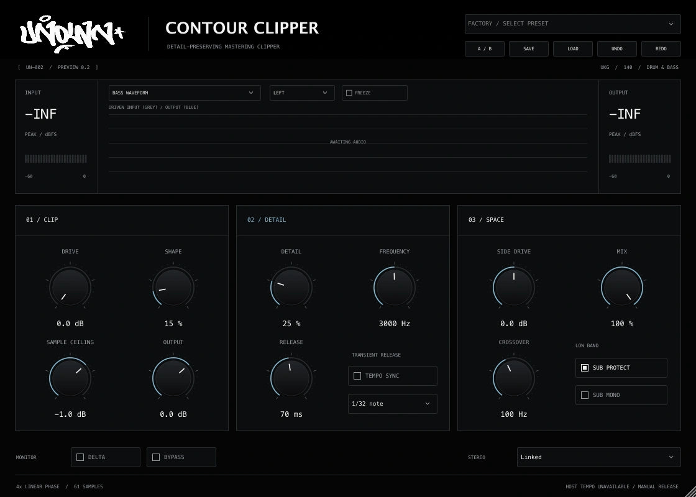This screenshot has width=696, height=497.
Task: Click the SIDE DRIVE knob
Action: click(x=513, y=287)
